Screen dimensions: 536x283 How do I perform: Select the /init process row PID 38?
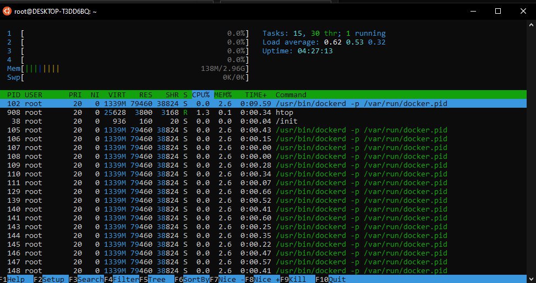pyautogui.click(x=263, y=121)
